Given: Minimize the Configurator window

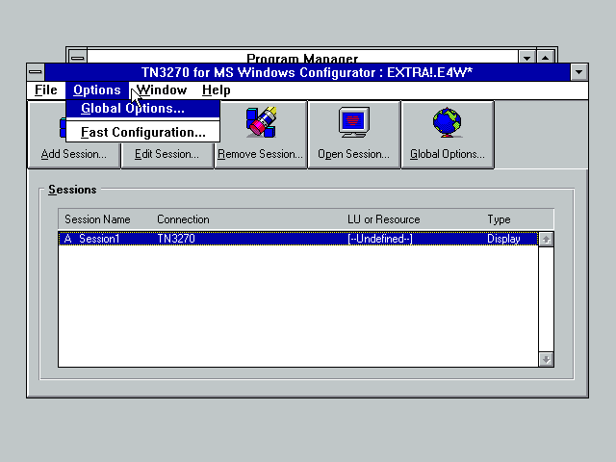Looking at the screenshot, I should pos(578,72).
